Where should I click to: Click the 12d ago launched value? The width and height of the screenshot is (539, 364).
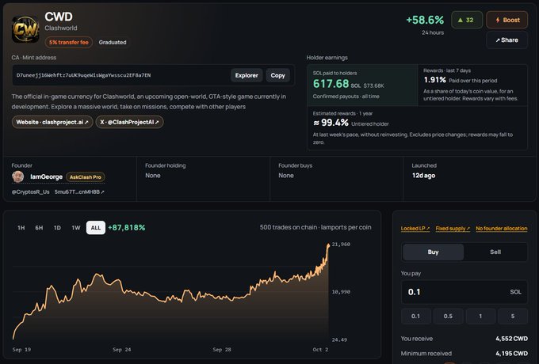(x=423, y=176)
